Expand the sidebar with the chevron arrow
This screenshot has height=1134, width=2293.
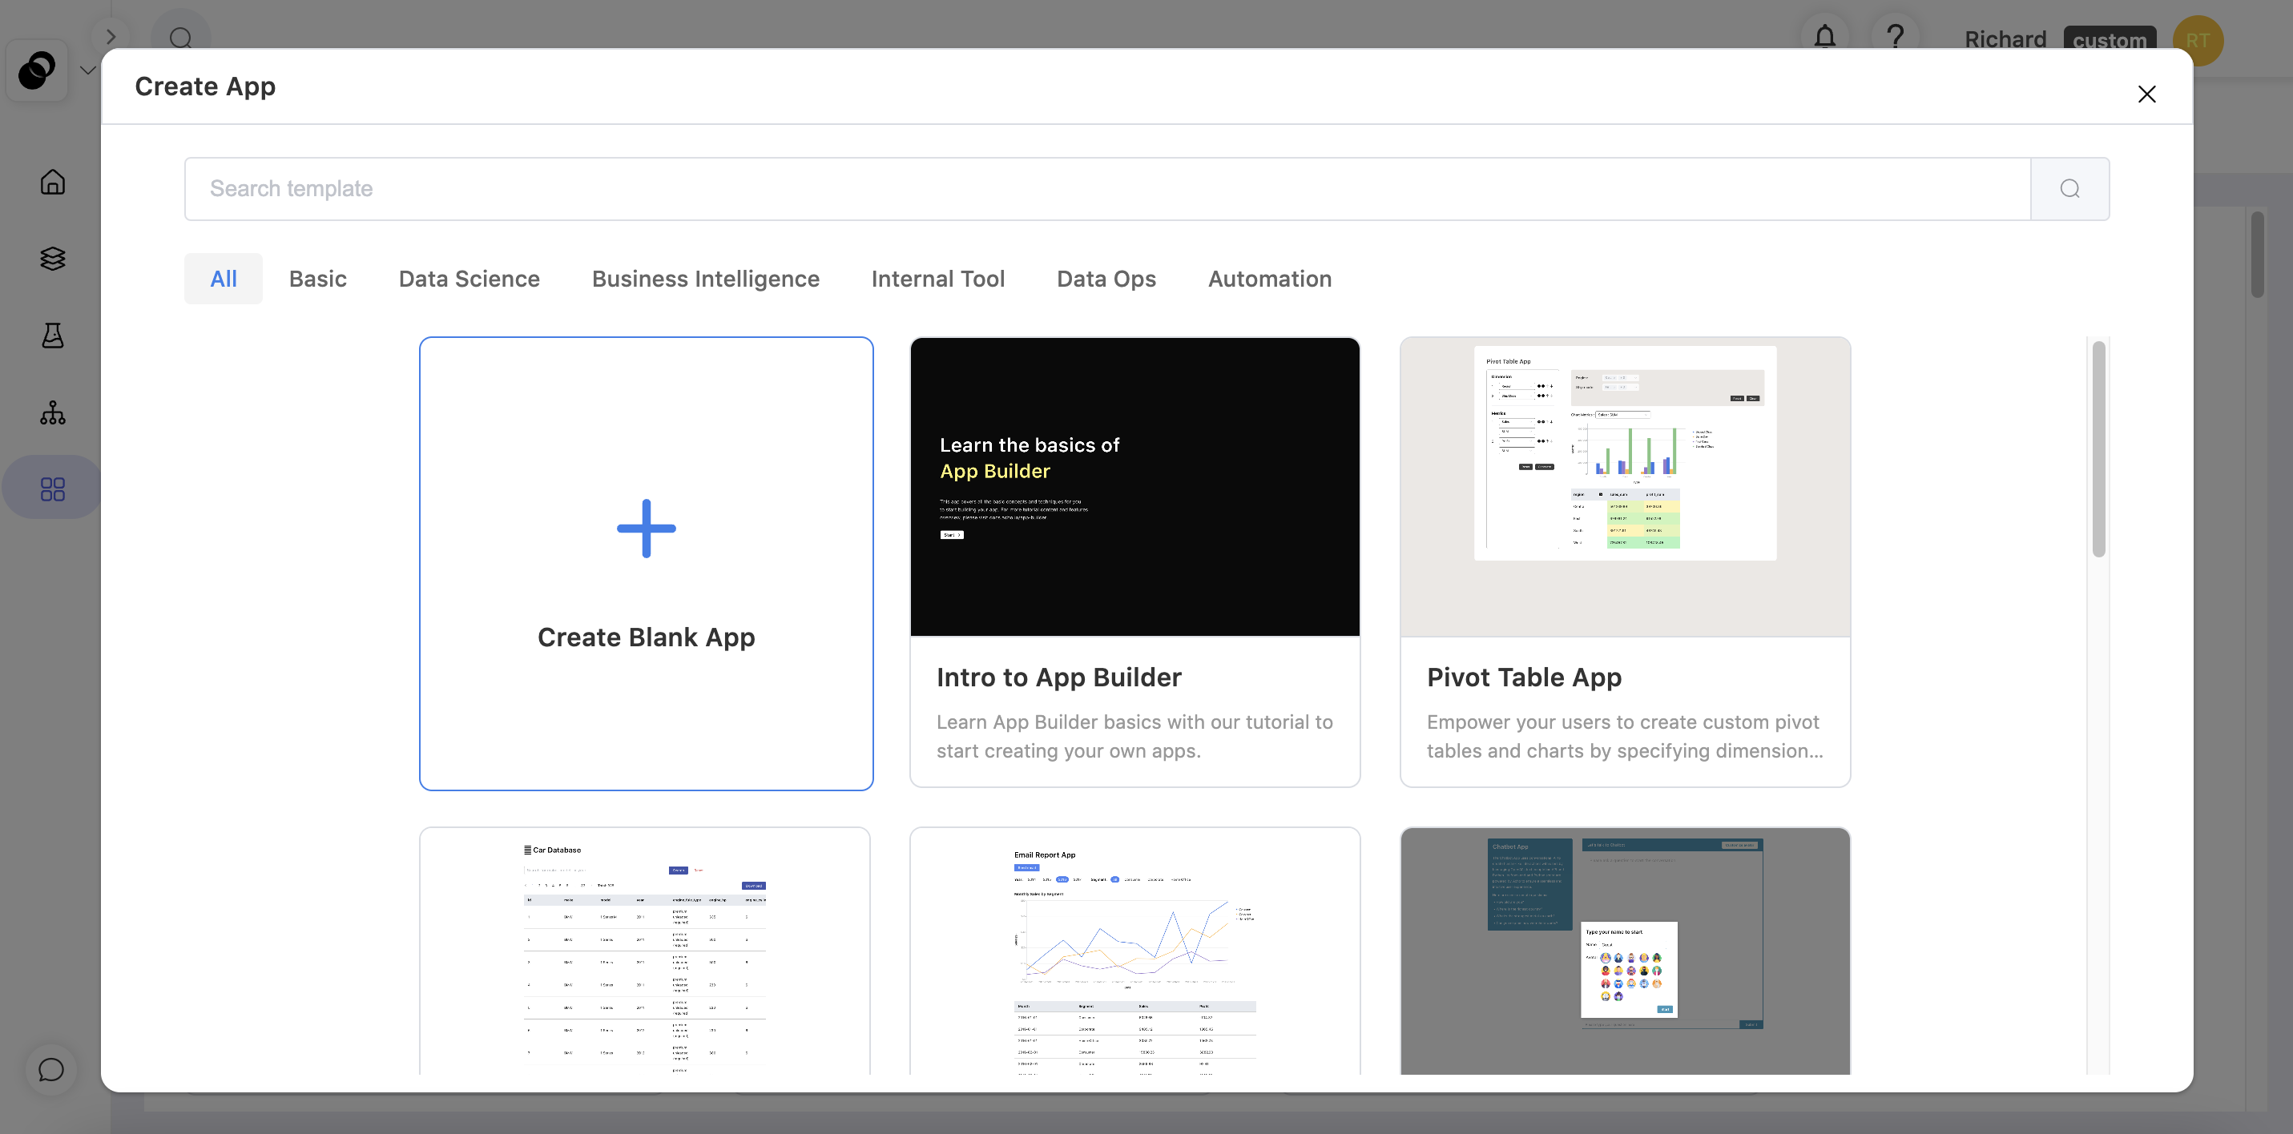click(111, 37)
